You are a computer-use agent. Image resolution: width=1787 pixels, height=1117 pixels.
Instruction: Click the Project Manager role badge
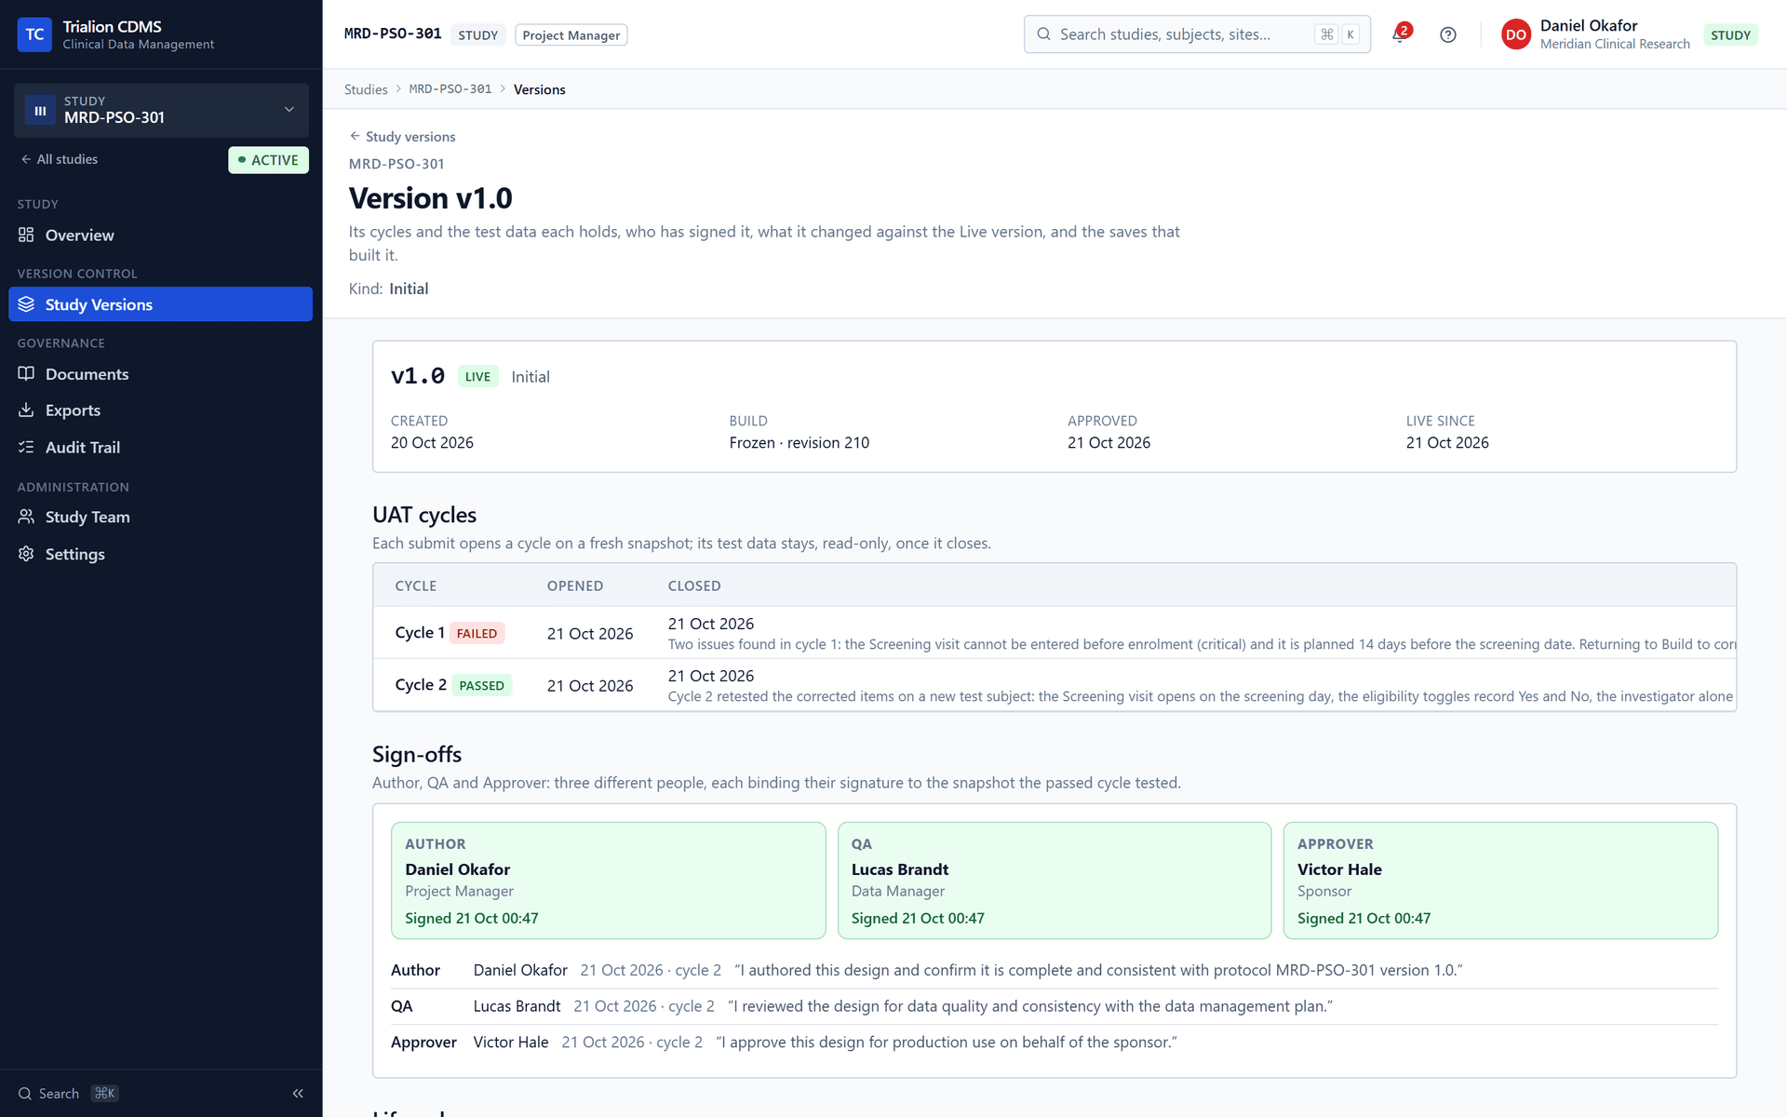click(x=571, y=35)
